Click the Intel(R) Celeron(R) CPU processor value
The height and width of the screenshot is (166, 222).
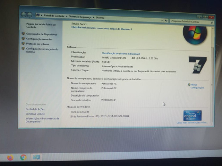tap(130, 58)
